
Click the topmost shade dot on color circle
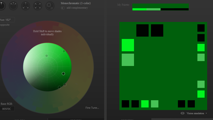point(64,51)
